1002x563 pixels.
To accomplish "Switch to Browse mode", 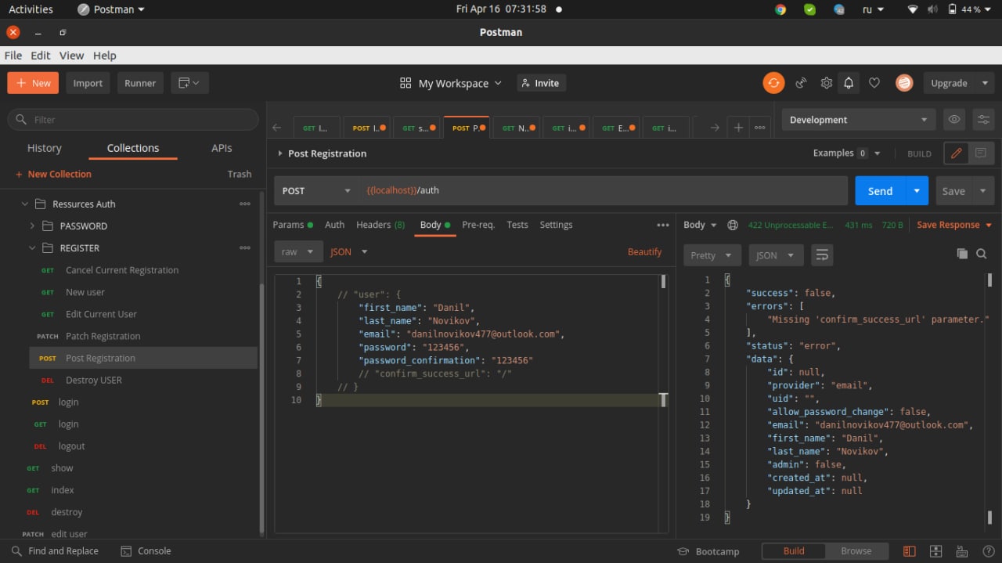I will [x=856, y=551].
